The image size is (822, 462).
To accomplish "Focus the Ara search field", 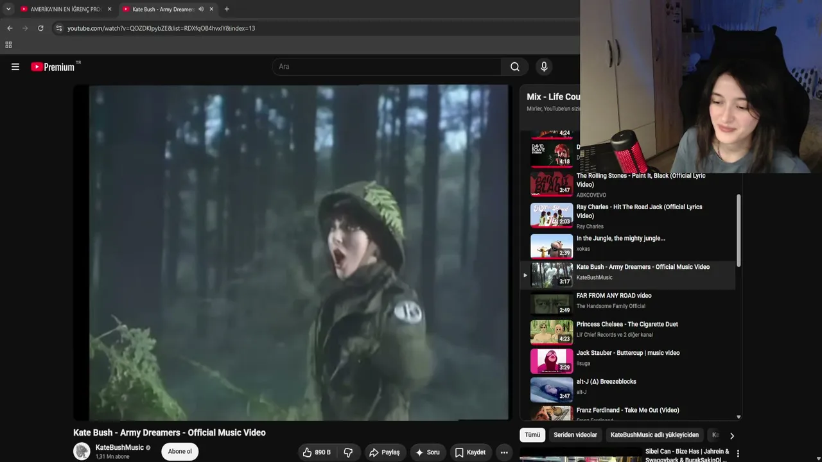I will (387, 67).
